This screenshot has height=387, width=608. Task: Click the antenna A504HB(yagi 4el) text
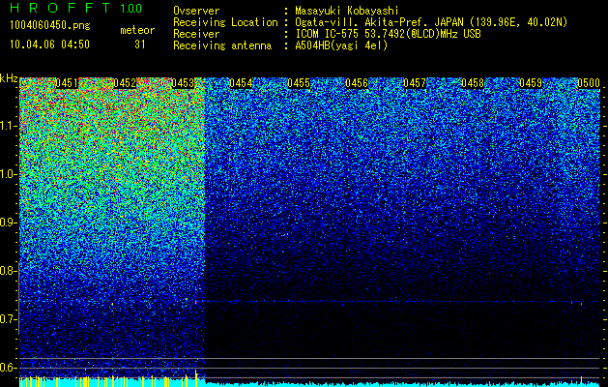341,45
